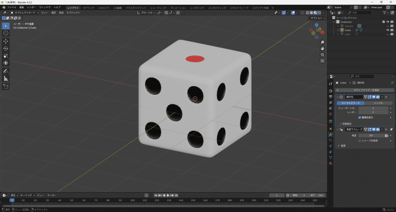Collapse the Collection tree in outliner

click(334, 22)
